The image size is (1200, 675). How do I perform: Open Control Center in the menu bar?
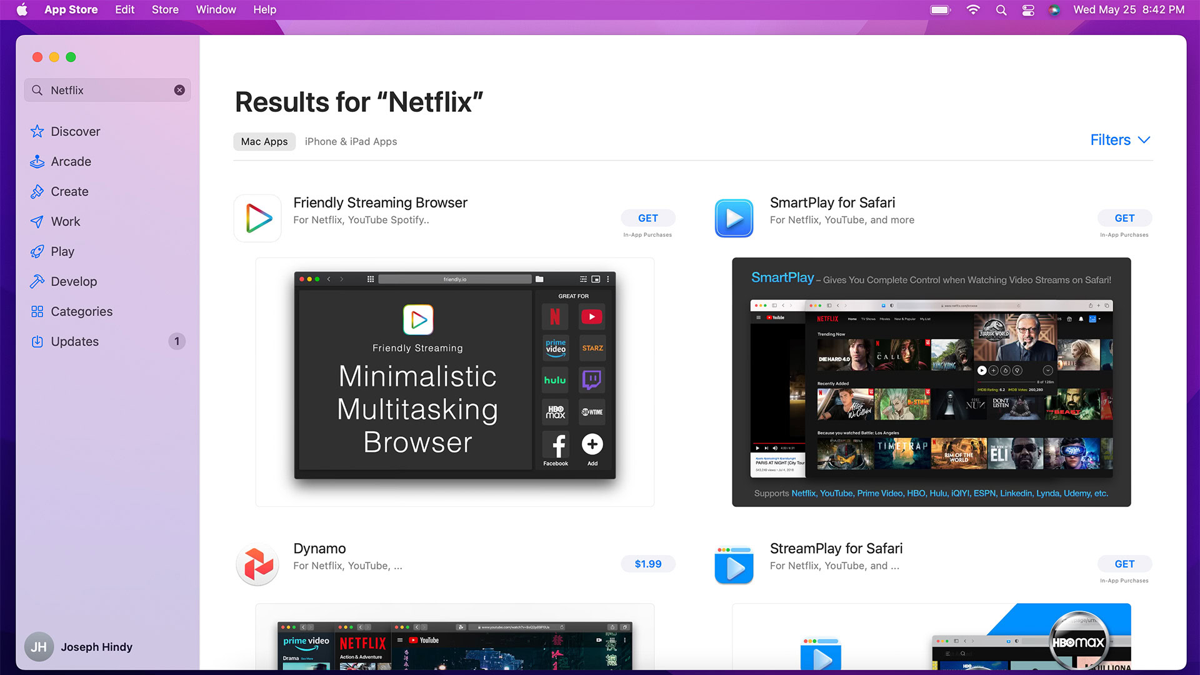(1028, 10)
